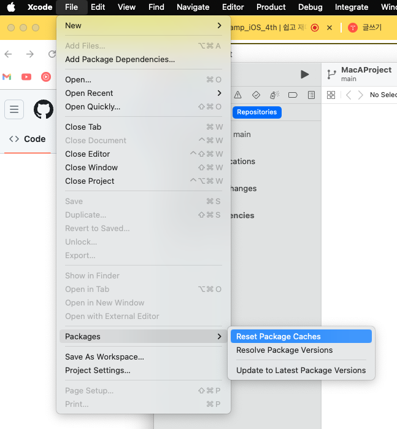This screenshot has width=397, height=429.
Task: Expand the Packages submenu
Action: [144, 337]
